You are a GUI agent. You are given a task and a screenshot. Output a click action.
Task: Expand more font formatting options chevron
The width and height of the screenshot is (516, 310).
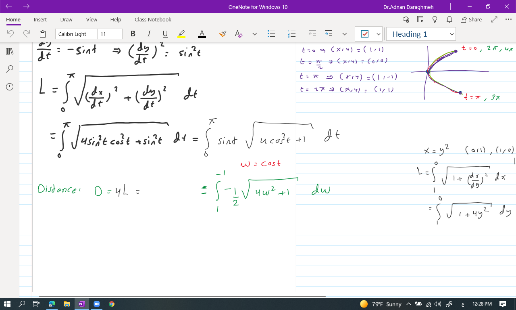click(x=255, y=34)
